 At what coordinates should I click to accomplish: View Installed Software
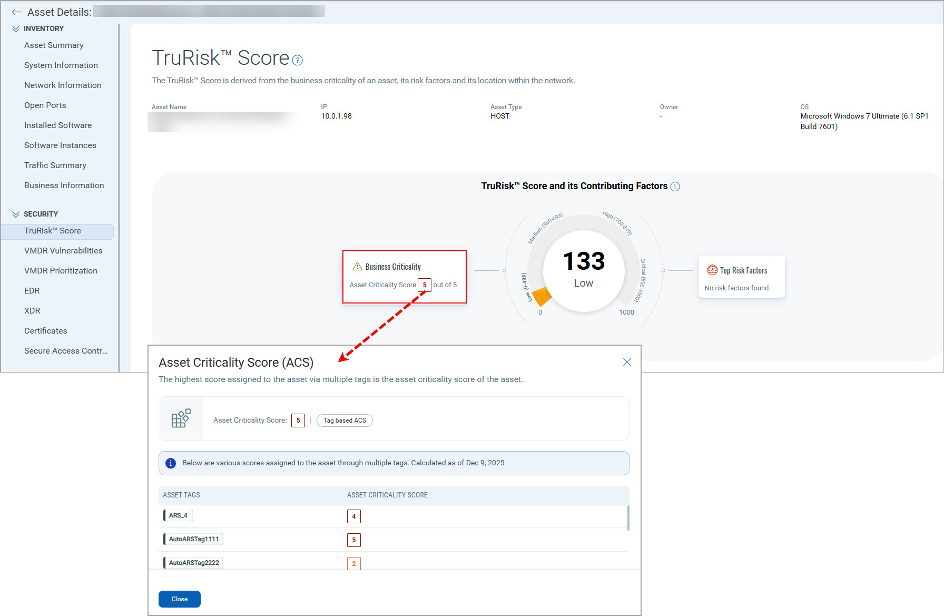58,125
